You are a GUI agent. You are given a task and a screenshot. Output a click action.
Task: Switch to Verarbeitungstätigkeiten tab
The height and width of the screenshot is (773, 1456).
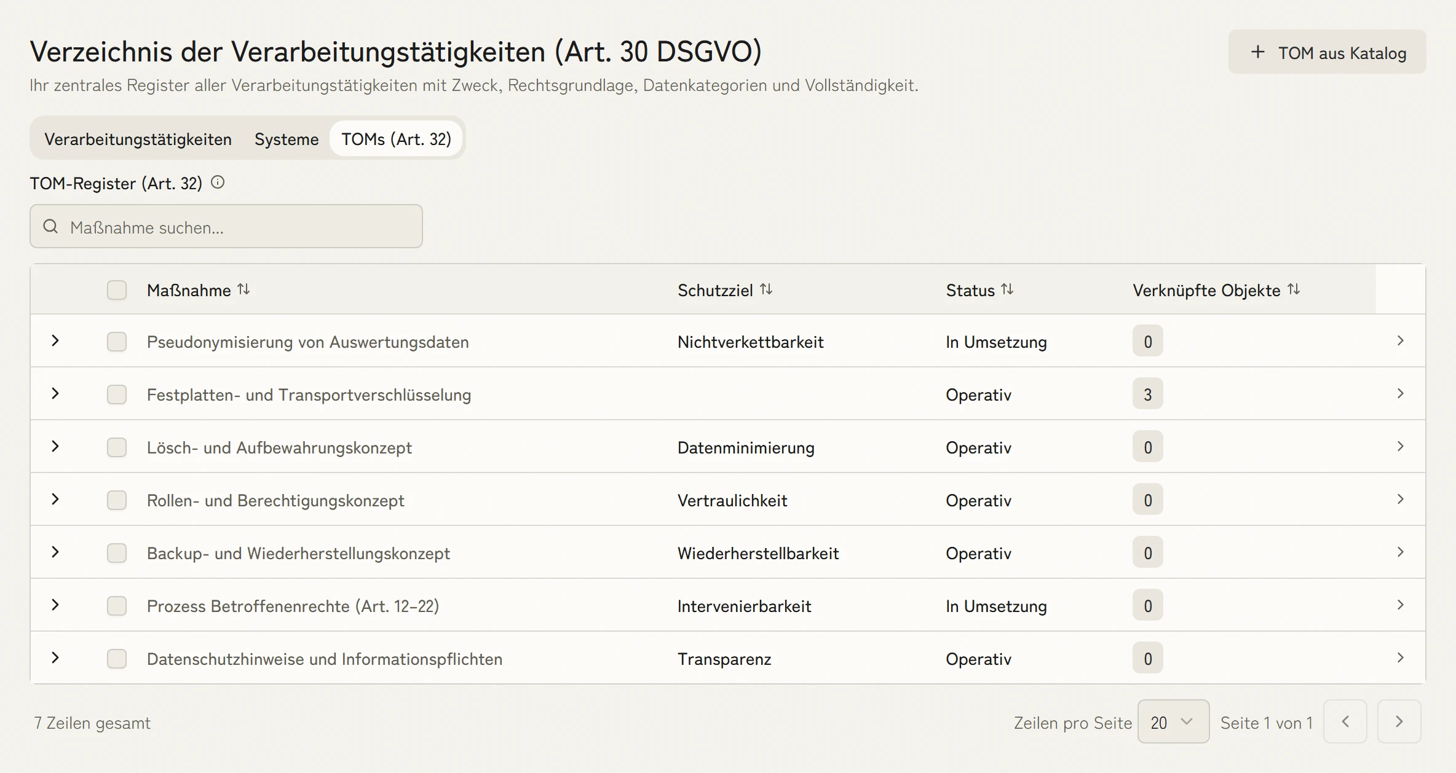[x=138, y=139]
